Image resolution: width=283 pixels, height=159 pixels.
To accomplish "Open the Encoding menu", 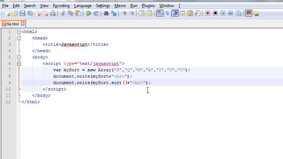I will pos(61,6).
